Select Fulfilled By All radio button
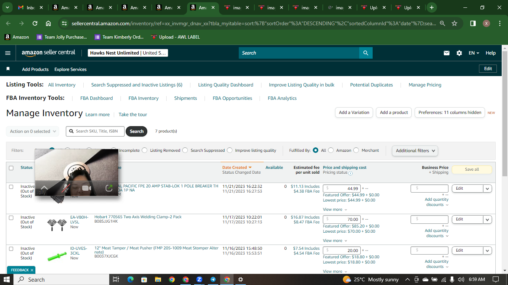Viewport: 508px width, 285px height. click(x=315, y=150)
